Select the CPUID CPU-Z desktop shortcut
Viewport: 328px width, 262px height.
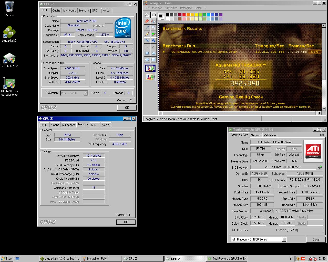click(9, 60)
